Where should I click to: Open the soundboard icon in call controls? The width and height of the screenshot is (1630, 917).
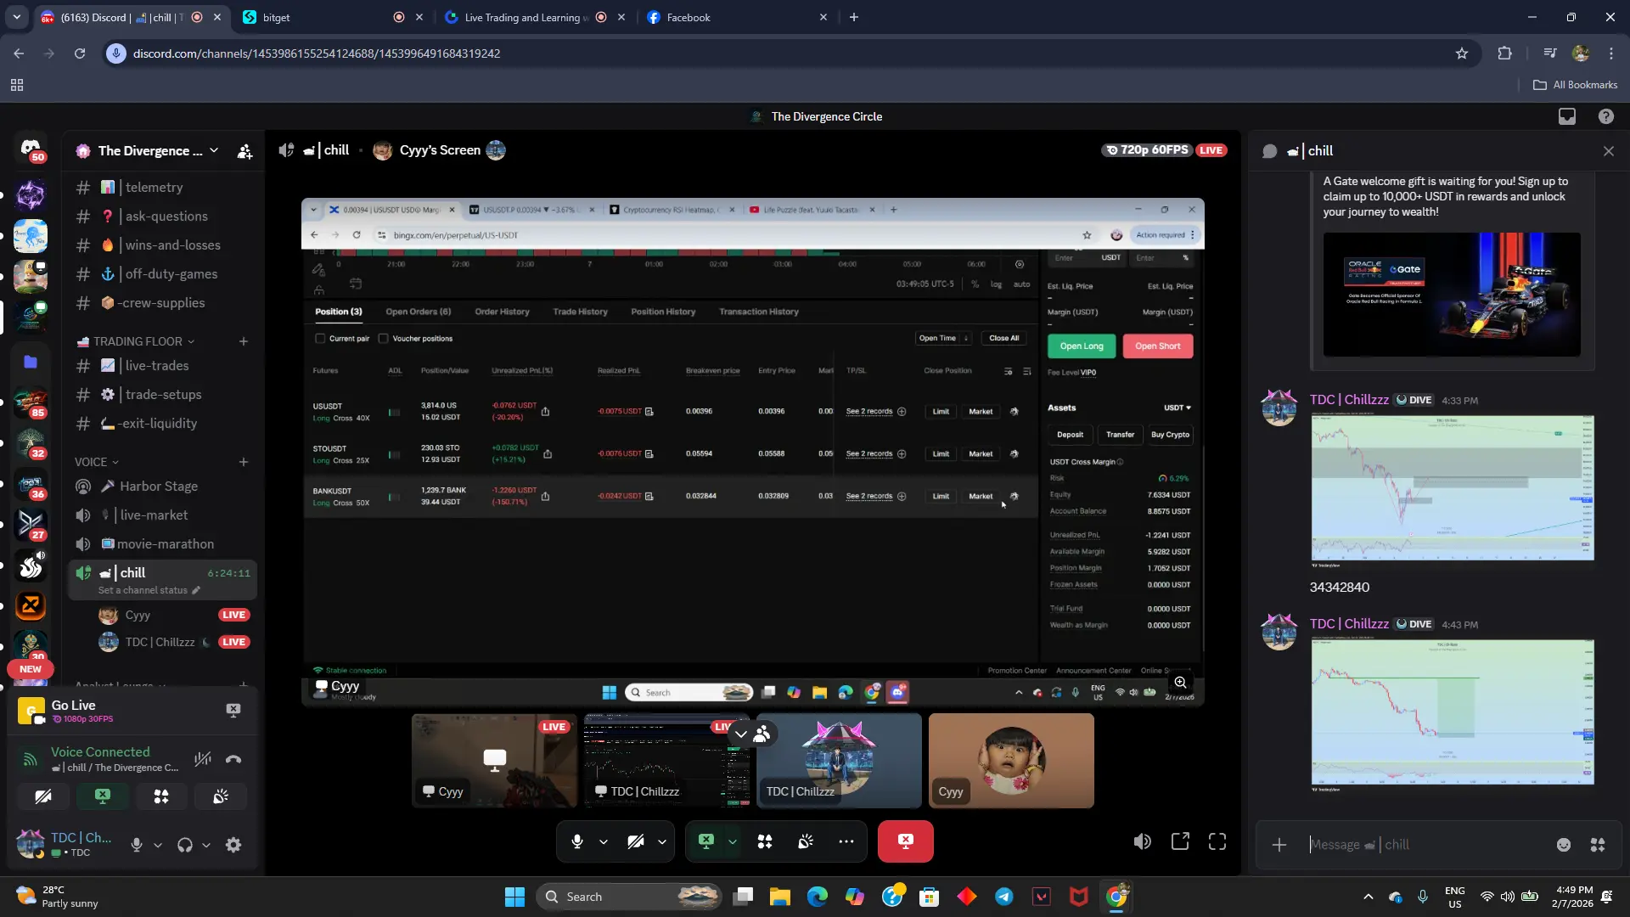[806, 841]
